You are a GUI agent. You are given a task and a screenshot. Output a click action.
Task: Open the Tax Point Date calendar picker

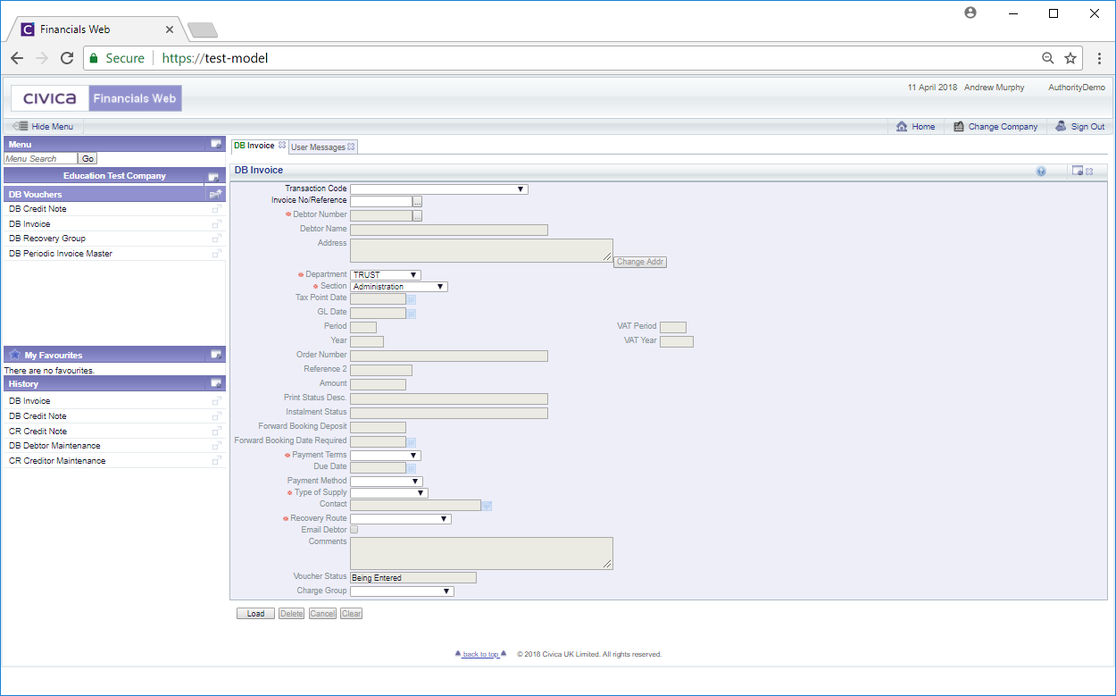(x=412, y=299)
